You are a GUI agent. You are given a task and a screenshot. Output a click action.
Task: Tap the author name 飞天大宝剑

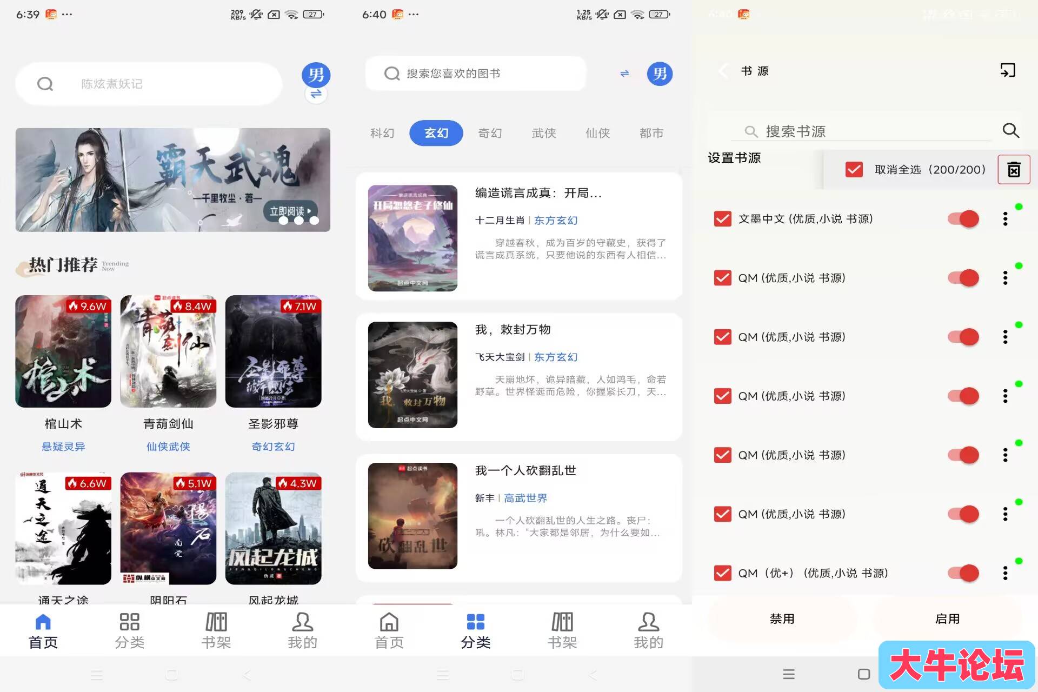(500, 357)
